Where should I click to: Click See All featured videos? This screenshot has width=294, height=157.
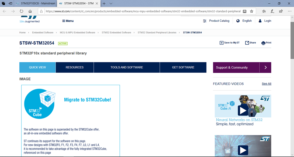pos(267,84)
